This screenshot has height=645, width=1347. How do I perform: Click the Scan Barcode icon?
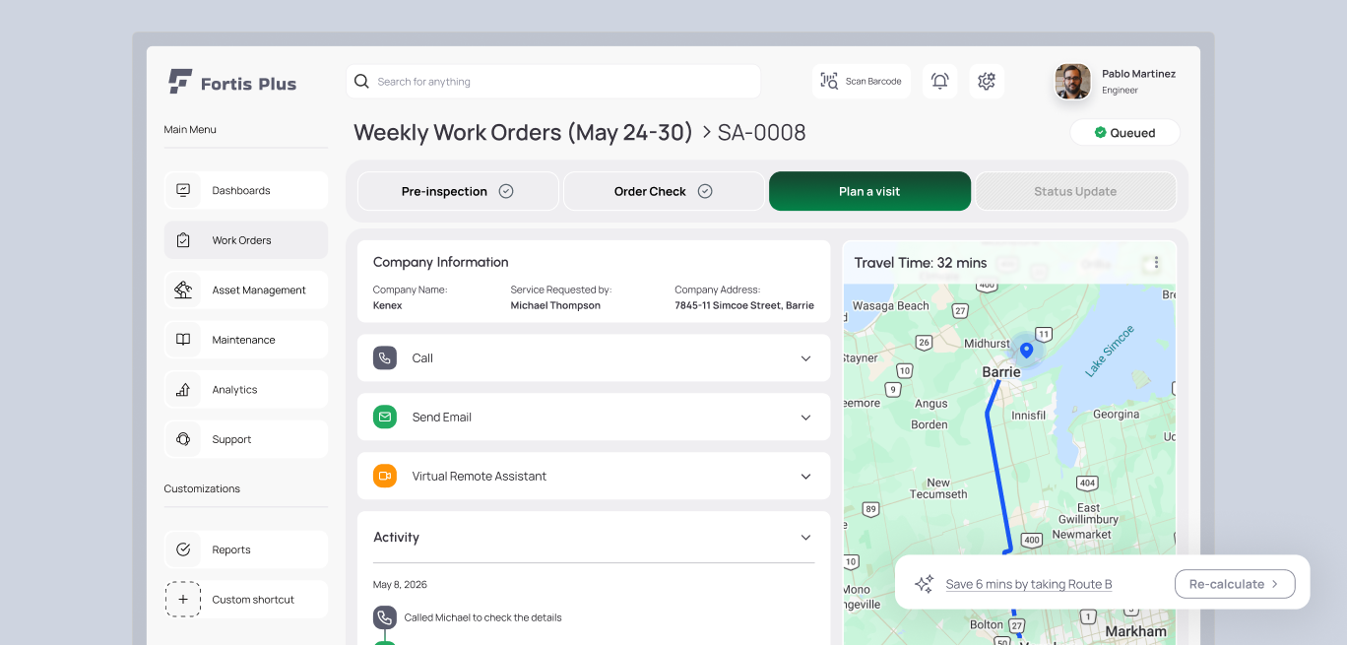click(829, 82)
